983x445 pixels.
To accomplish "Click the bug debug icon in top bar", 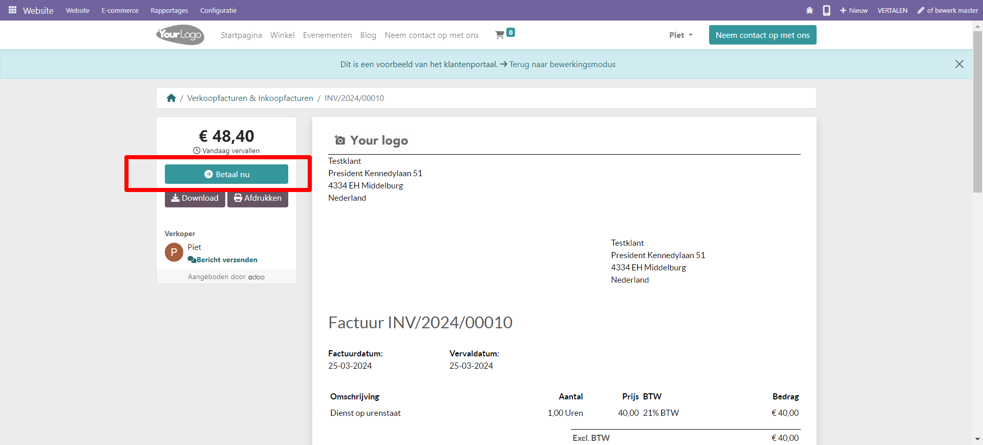I will pos(809,10).
